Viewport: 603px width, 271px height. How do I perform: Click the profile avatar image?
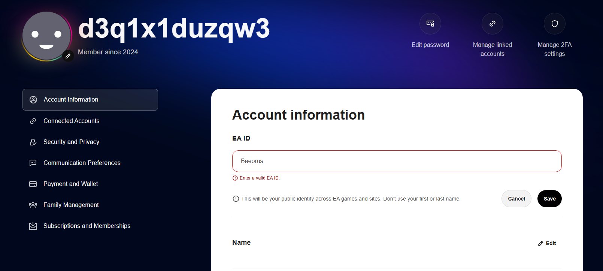click(x=46, y=36)
